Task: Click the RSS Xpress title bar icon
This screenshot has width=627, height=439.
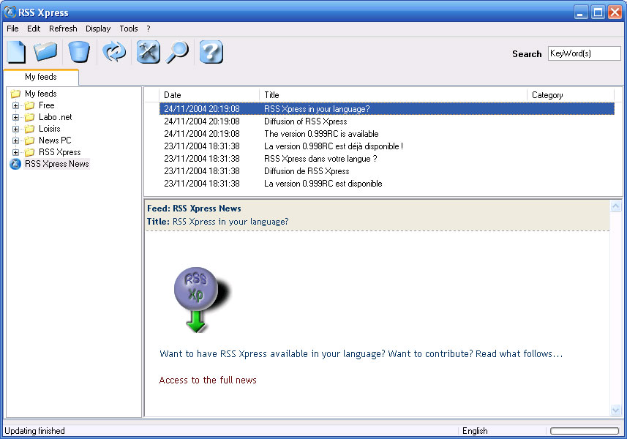Action: 10,12
